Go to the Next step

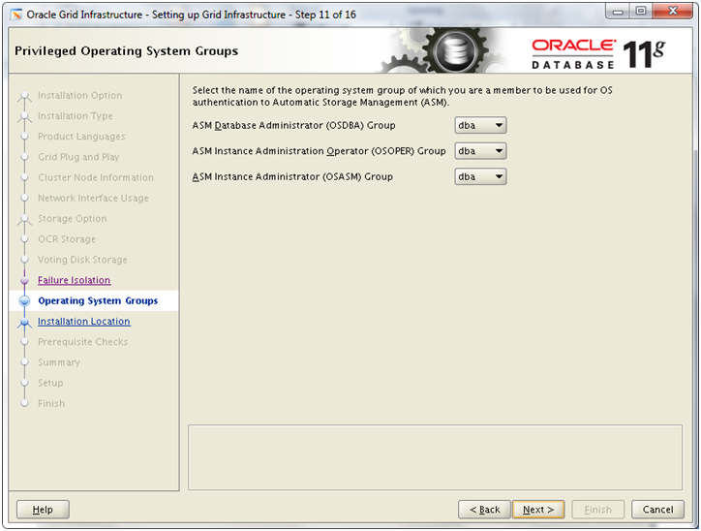(538, 510)
